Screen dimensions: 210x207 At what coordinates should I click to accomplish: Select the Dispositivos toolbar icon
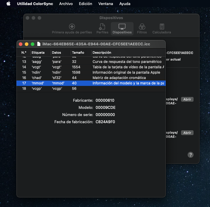[122, 29]
